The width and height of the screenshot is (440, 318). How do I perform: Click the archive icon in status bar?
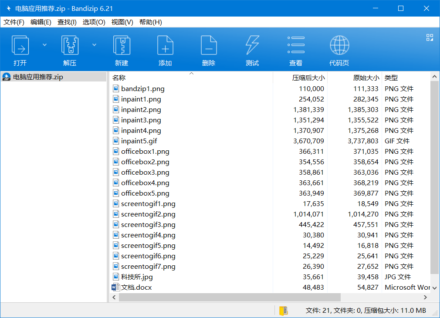pyautogui.click(x=284, y=311)
